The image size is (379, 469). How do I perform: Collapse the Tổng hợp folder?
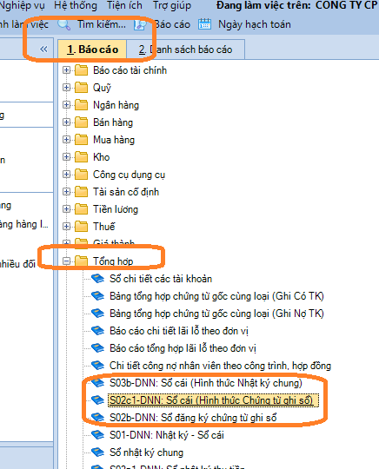coord(66,261)
